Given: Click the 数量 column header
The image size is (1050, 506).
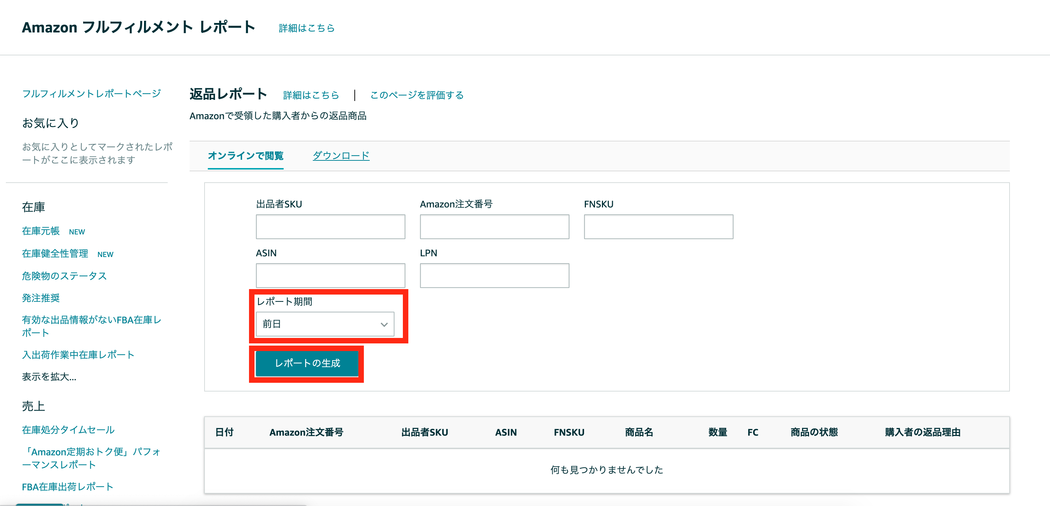Looking at the screenshot, I should (717, 432).
